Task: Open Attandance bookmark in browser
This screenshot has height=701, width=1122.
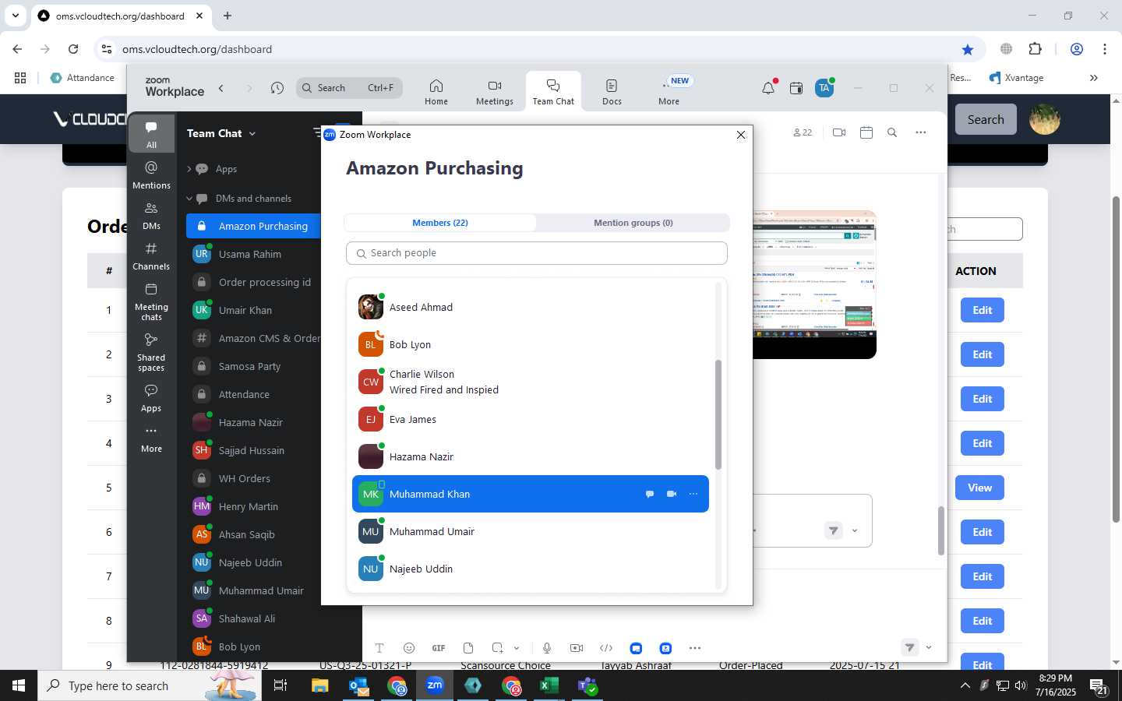Action: coord(83,78)
